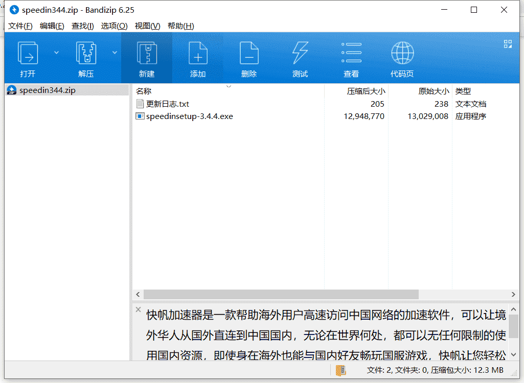Click the file list horizontal scrollbar thumb

[281, 294]
